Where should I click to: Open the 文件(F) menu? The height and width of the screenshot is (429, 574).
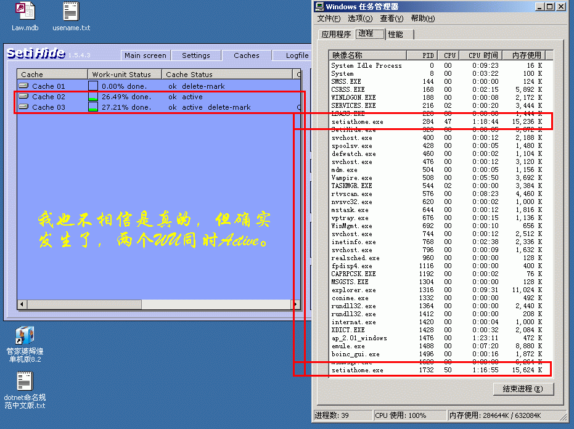(329, 18)
